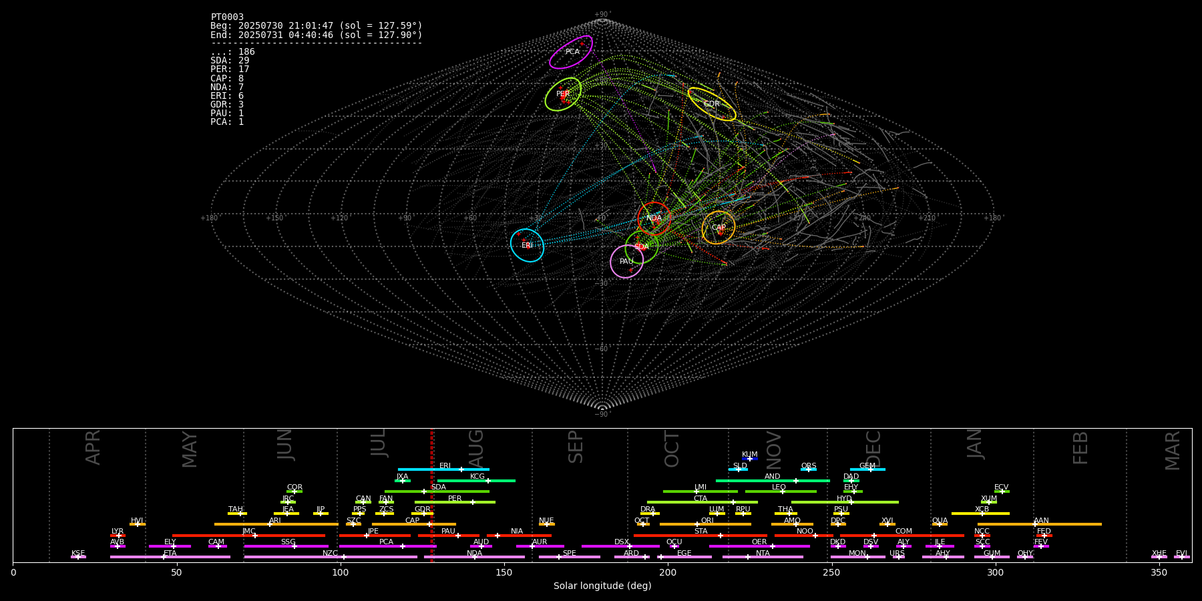Click the legend entry 'NDA: 7'
Image resolution: width=1202 pixels, height=601 pixels.
227,87
